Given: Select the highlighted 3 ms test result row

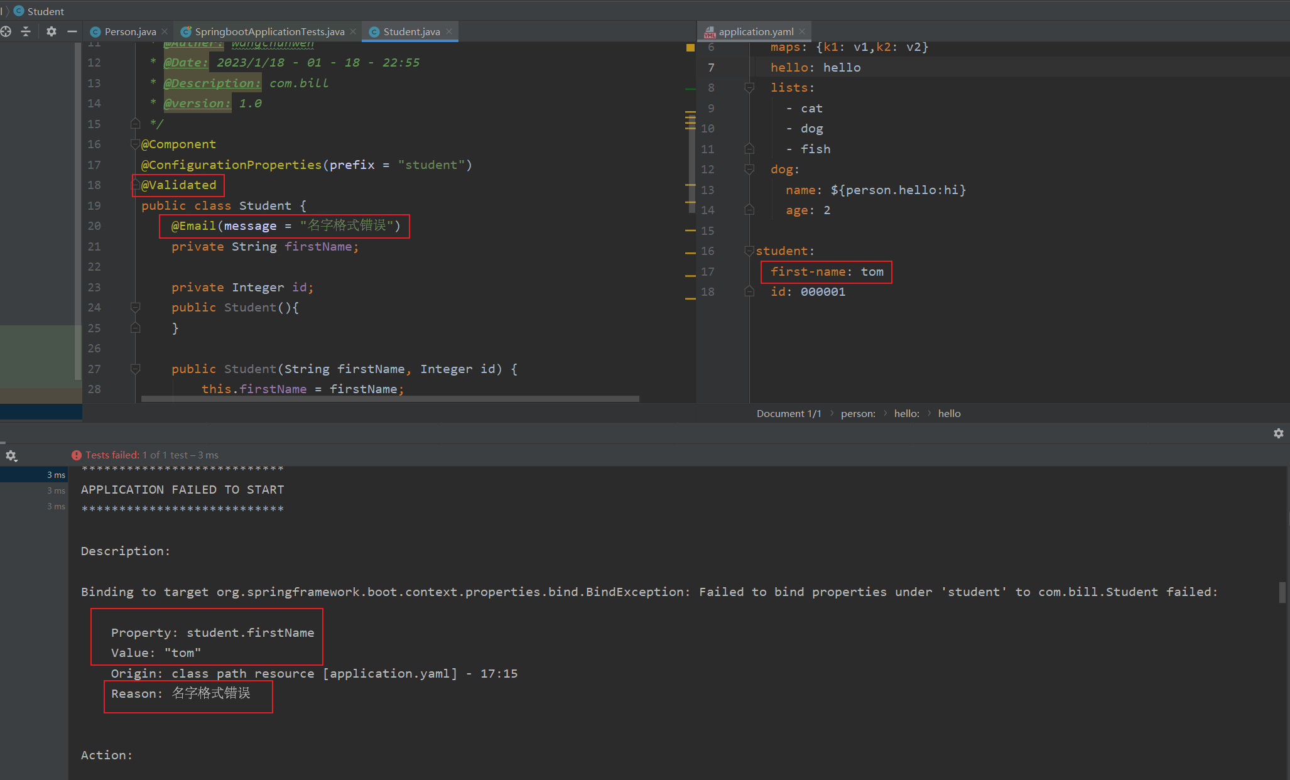Looking at the screenshot, I should pyautogui.click(x=35, y=475).
